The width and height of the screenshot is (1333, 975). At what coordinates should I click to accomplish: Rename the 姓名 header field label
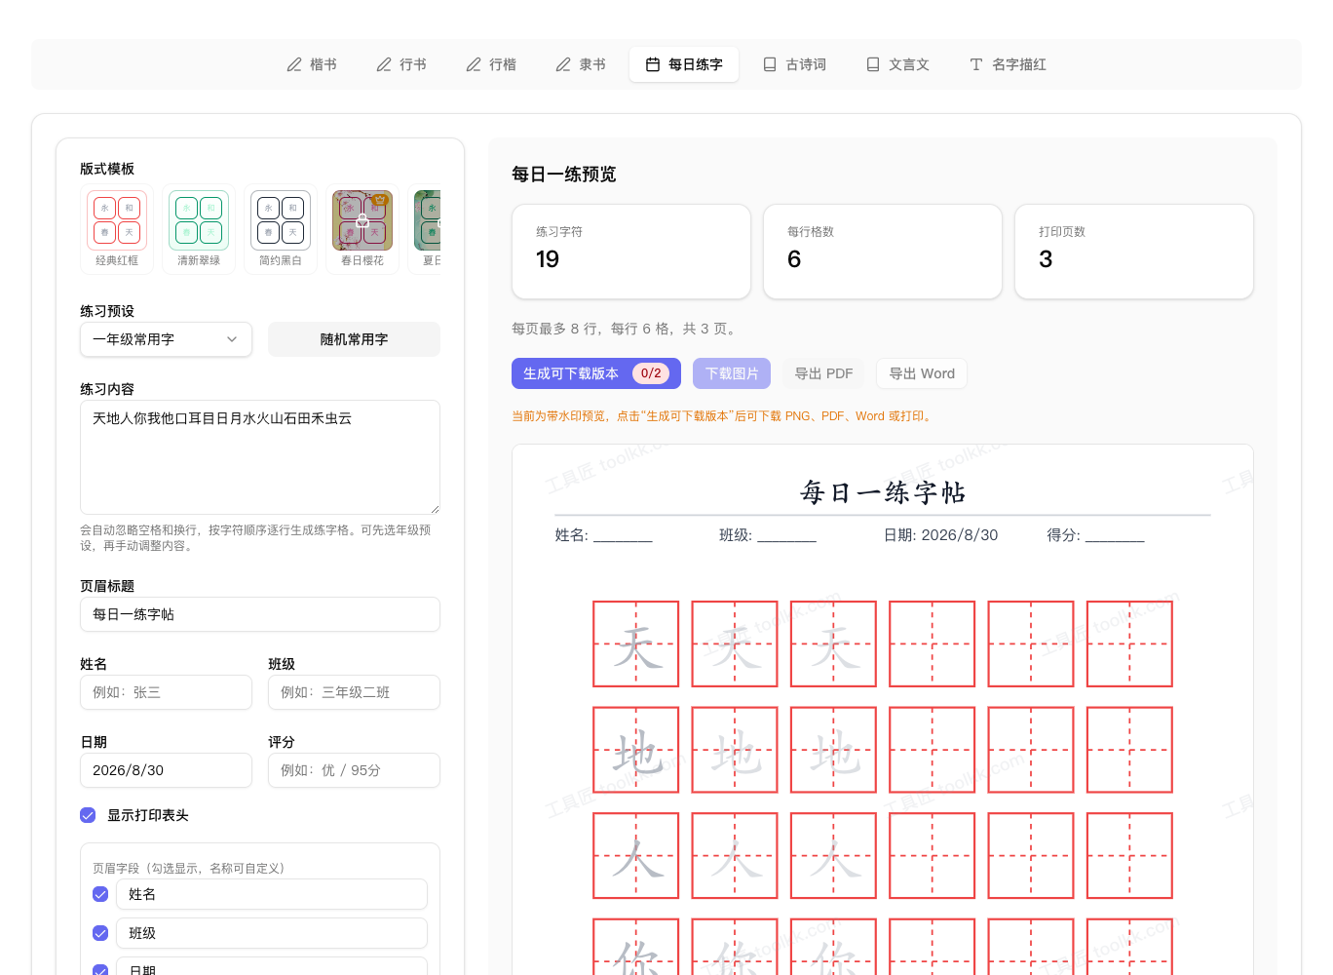[272, 894]
